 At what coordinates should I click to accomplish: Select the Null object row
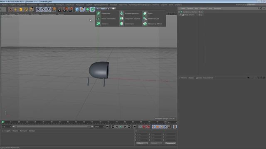pos(189,15)
